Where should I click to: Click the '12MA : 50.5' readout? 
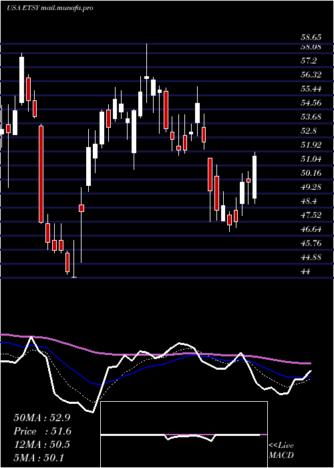pyautogui.click(x=41, y=445)
